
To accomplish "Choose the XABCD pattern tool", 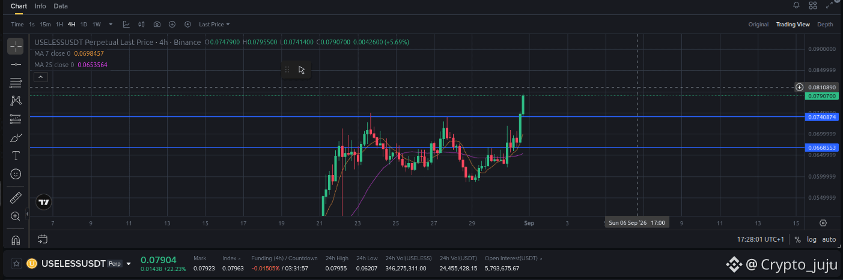I will click(16, 101).
